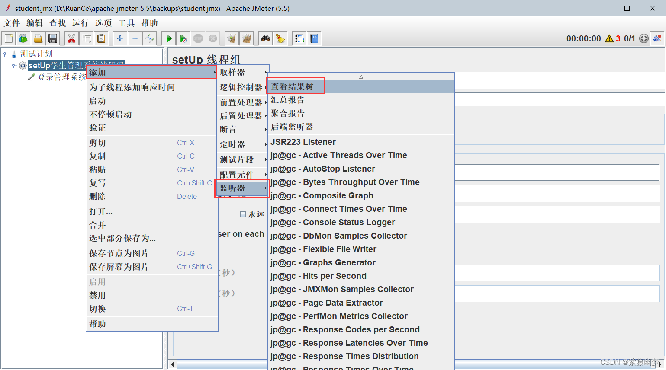Collapse the setUp thread group node toggle
This screenshot has height=370, width=666.
point(13,66)
